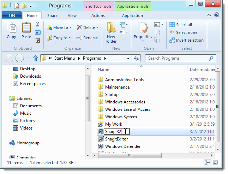Create a New folder from the ribbon
The image size is (228, 174).
pyautogui.click(x=111, y=32)
